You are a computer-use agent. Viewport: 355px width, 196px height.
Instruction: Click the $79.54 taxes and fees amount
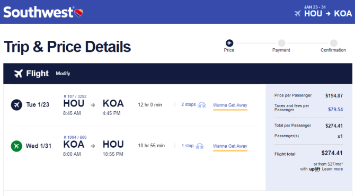click(x=335, y=110)
